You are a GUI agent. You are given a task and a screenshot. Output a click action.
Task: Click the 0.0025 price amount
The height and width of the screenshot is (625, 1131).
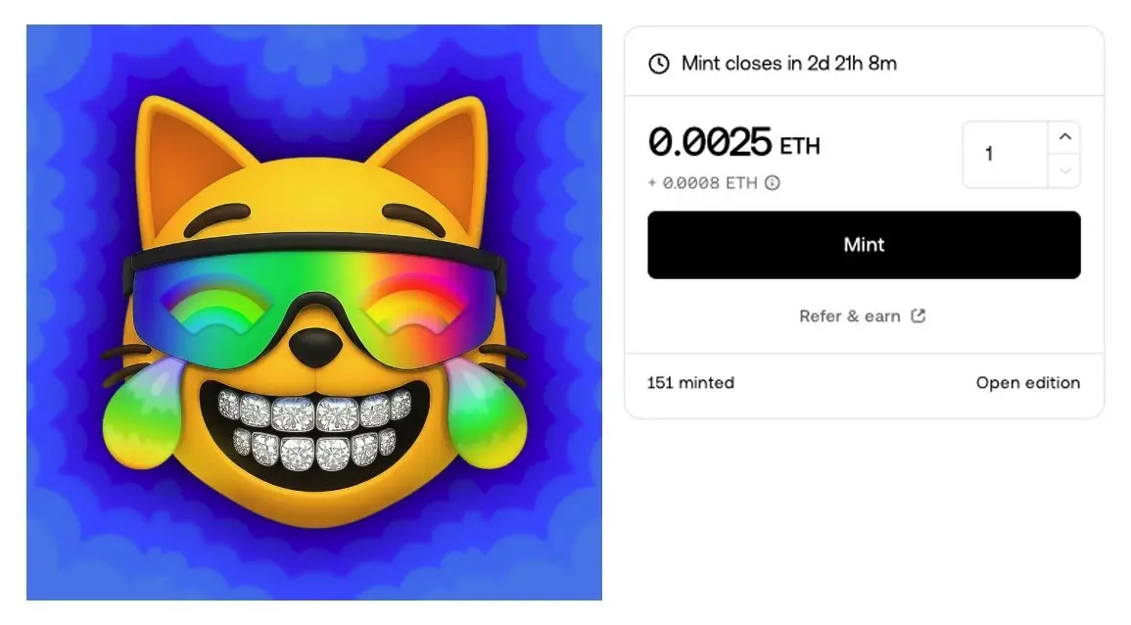point(710,141)
